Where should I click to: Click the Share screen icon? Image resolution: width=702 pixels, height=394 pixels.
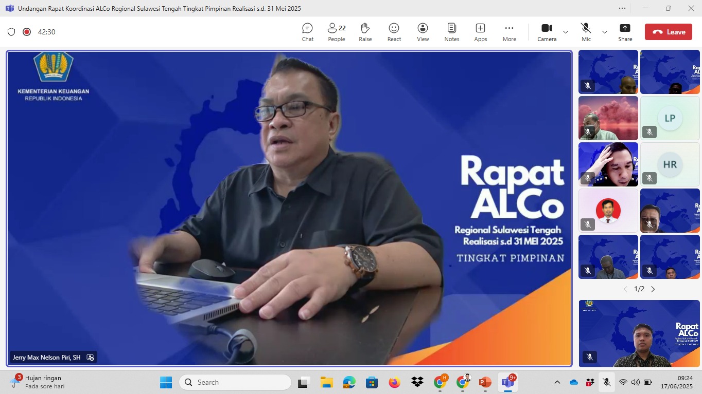(625, 32)
